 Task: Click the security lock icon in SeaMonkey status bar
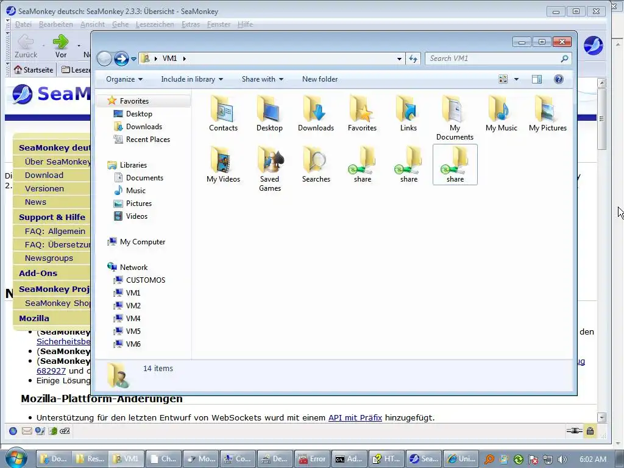point(590,431)
